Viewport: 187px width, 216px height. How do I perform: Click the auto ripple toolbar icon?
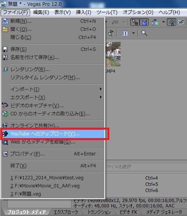pyautogui.click(x=155, y=22)
